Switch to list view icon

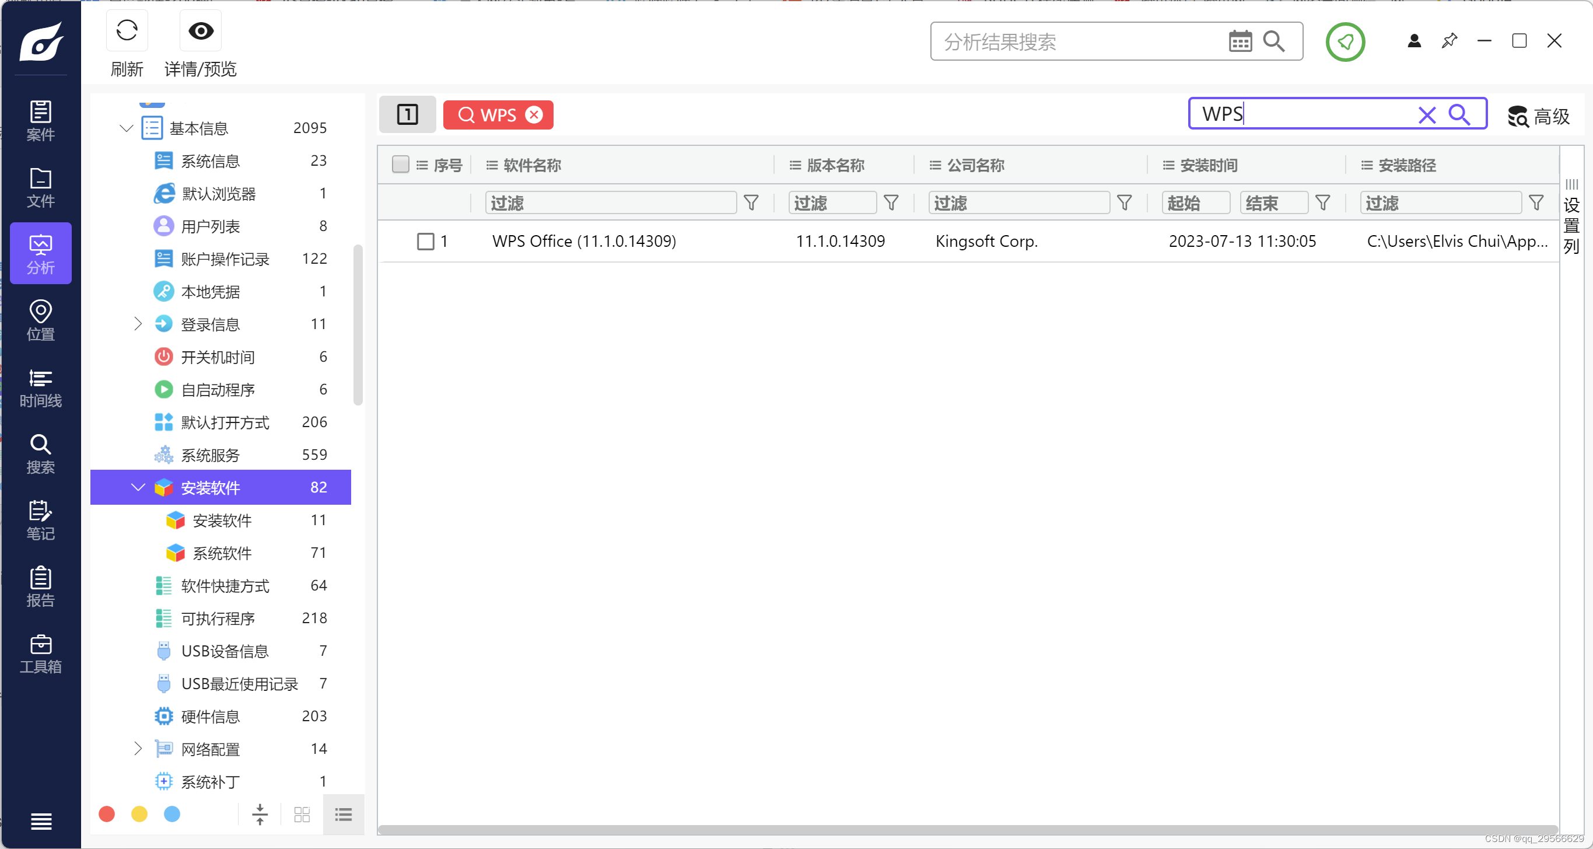[x=343, y=815]
